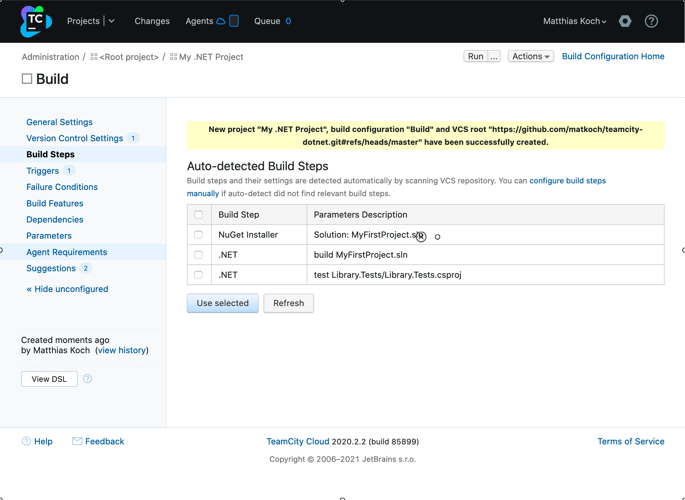Click the agents square status icon
The image size is (685, 500).
pyautogui.click(x=234, y=21)
